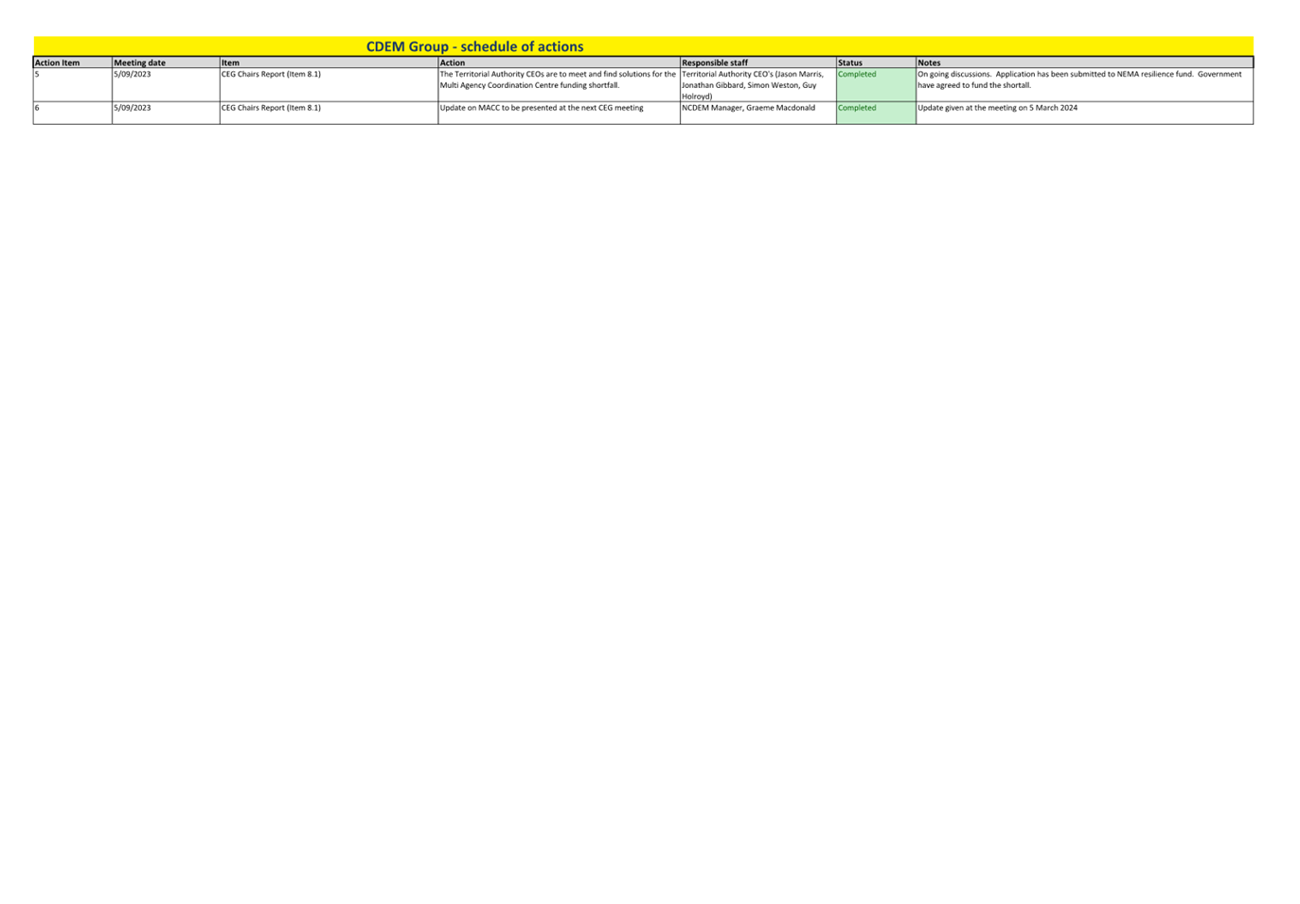Screen dimensions: 1300x904
Task: Click the Update on MACC action cell
Action: coord(542,108)
